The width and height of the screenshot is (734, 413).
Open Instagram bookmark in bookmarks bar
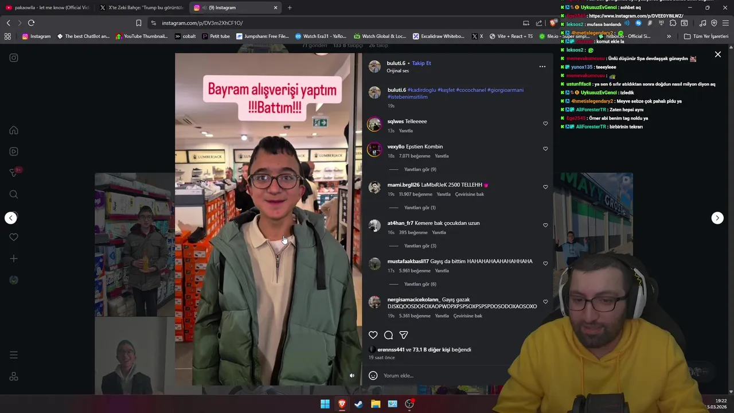click(36, 36)
